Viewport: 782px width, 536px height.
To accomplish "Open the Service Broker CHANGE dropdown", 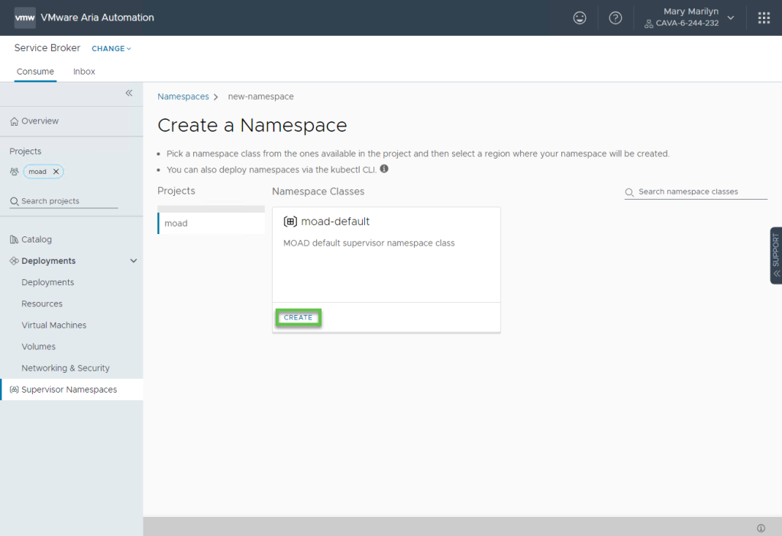I will point(111,49).
